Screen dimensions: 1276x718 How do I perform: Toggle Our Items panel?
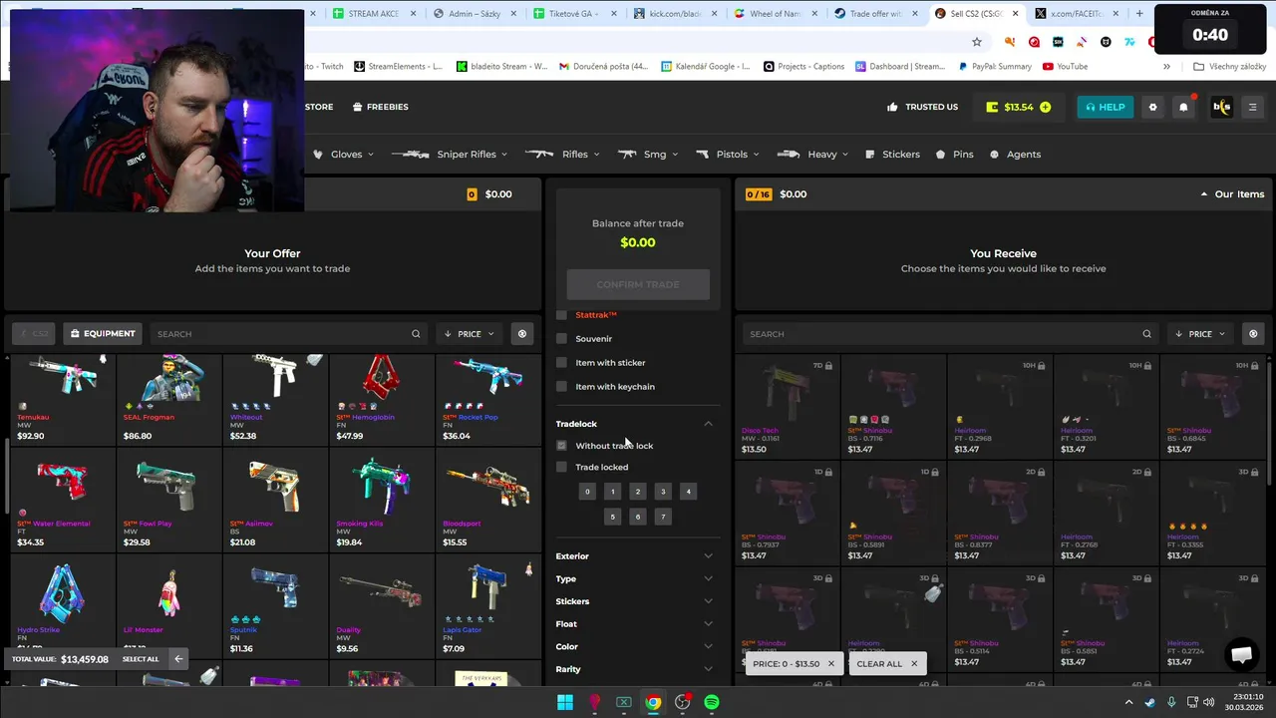[1232, 194]
